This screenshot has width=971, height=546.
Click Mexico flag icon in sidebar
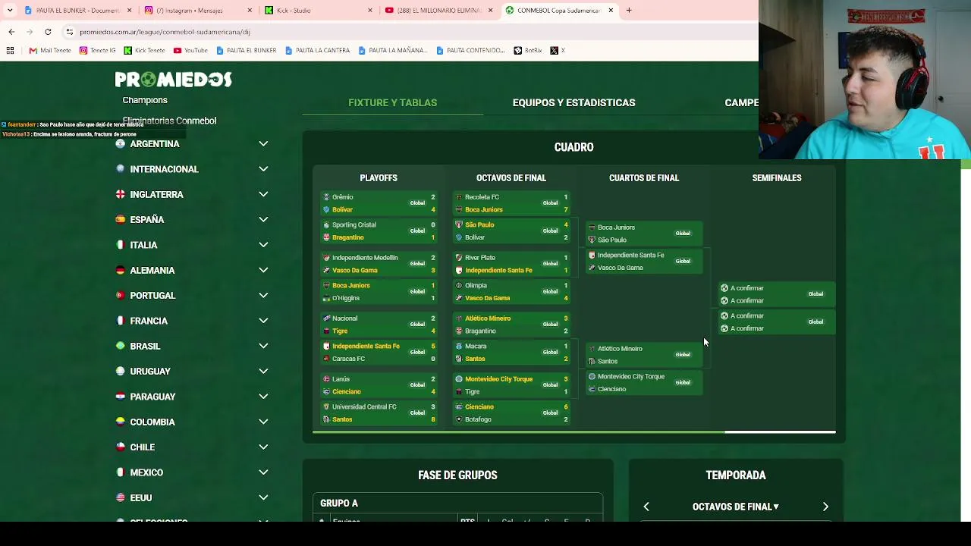[120, 472]
